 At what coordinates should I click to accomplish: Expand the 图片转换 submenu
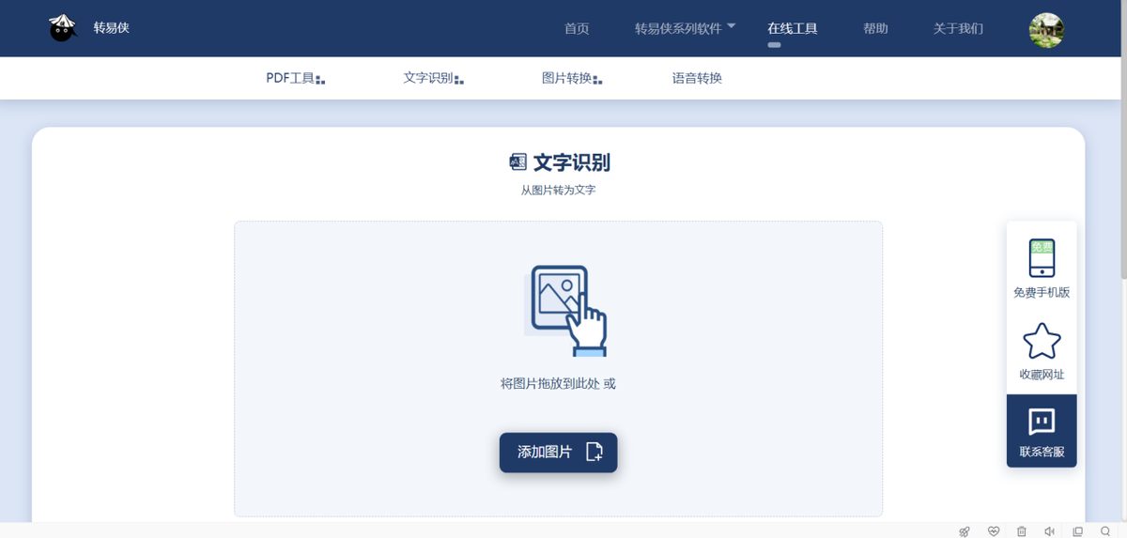pos(571,79)
